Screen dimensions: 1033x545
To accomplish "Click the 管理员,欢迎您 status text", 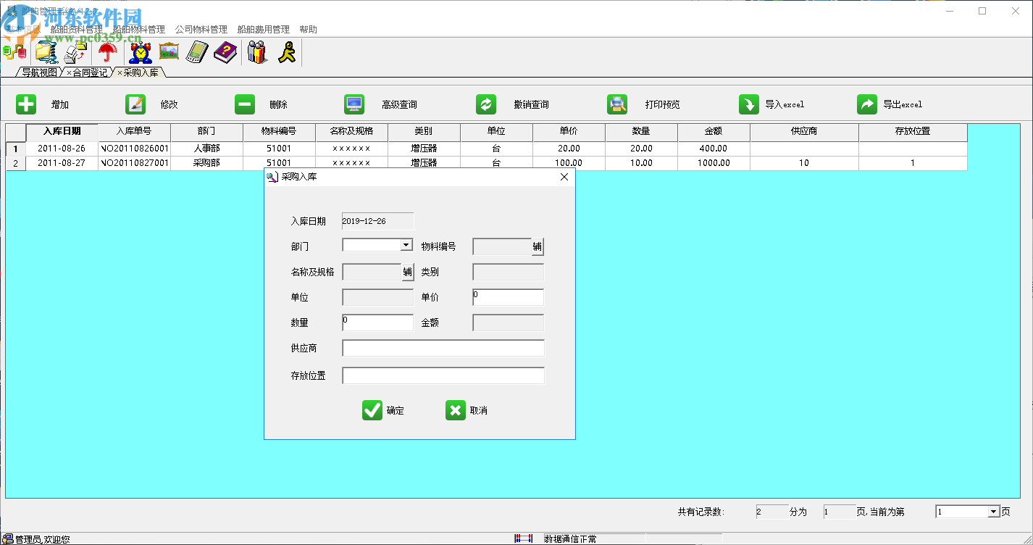I will click(43, 539).
